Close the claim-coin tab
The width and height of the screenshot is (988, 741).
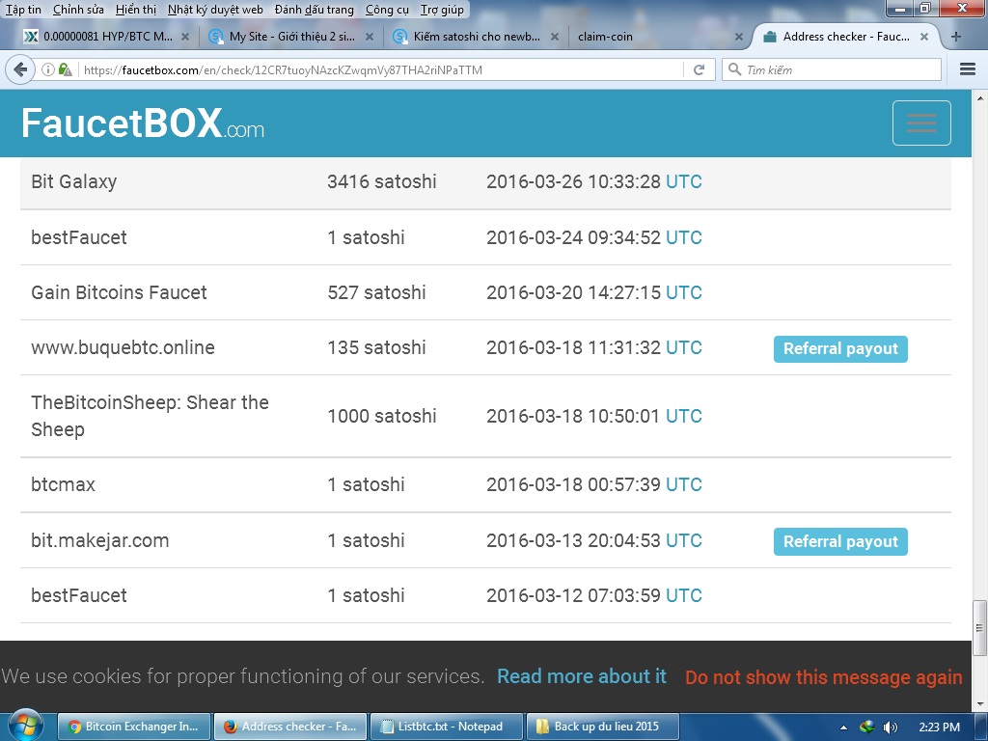[x=738, y=37]
